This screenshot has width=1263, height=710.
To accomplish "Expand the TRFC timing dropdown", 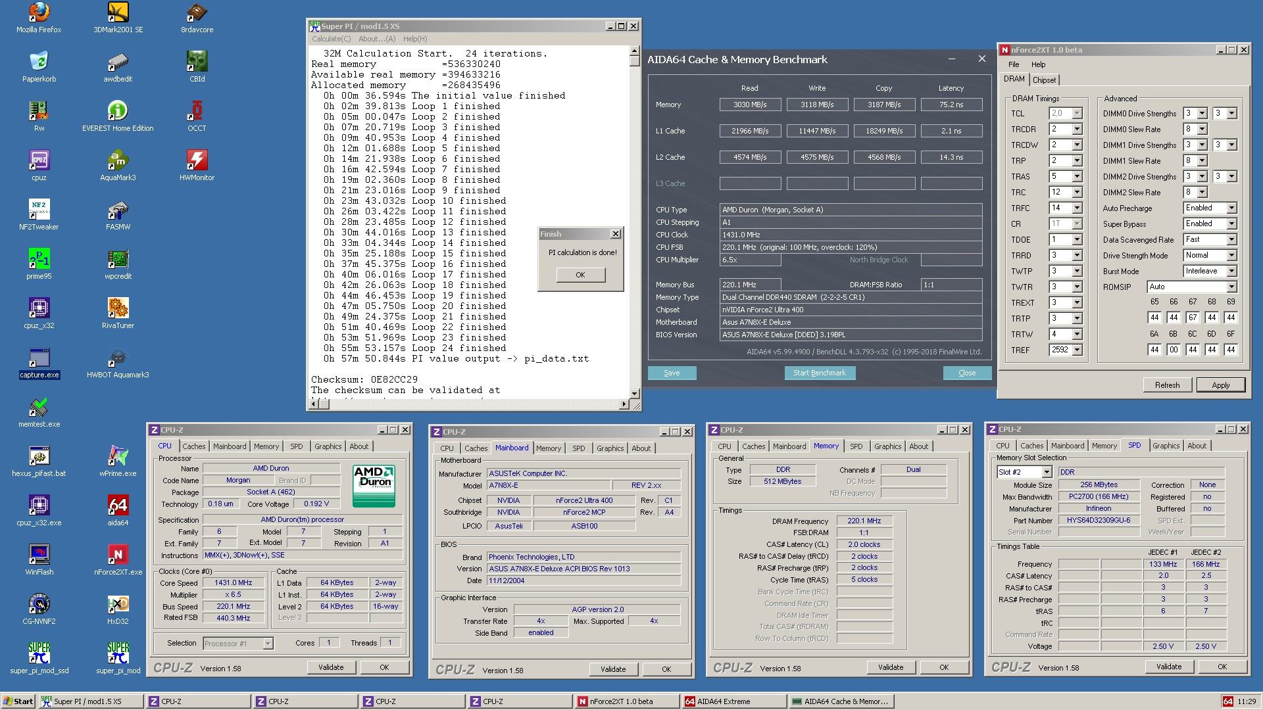I will coord(1077,208).
